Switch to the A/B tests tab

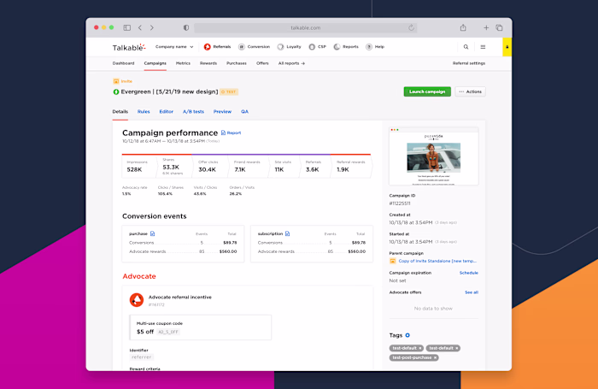point(193,111)
